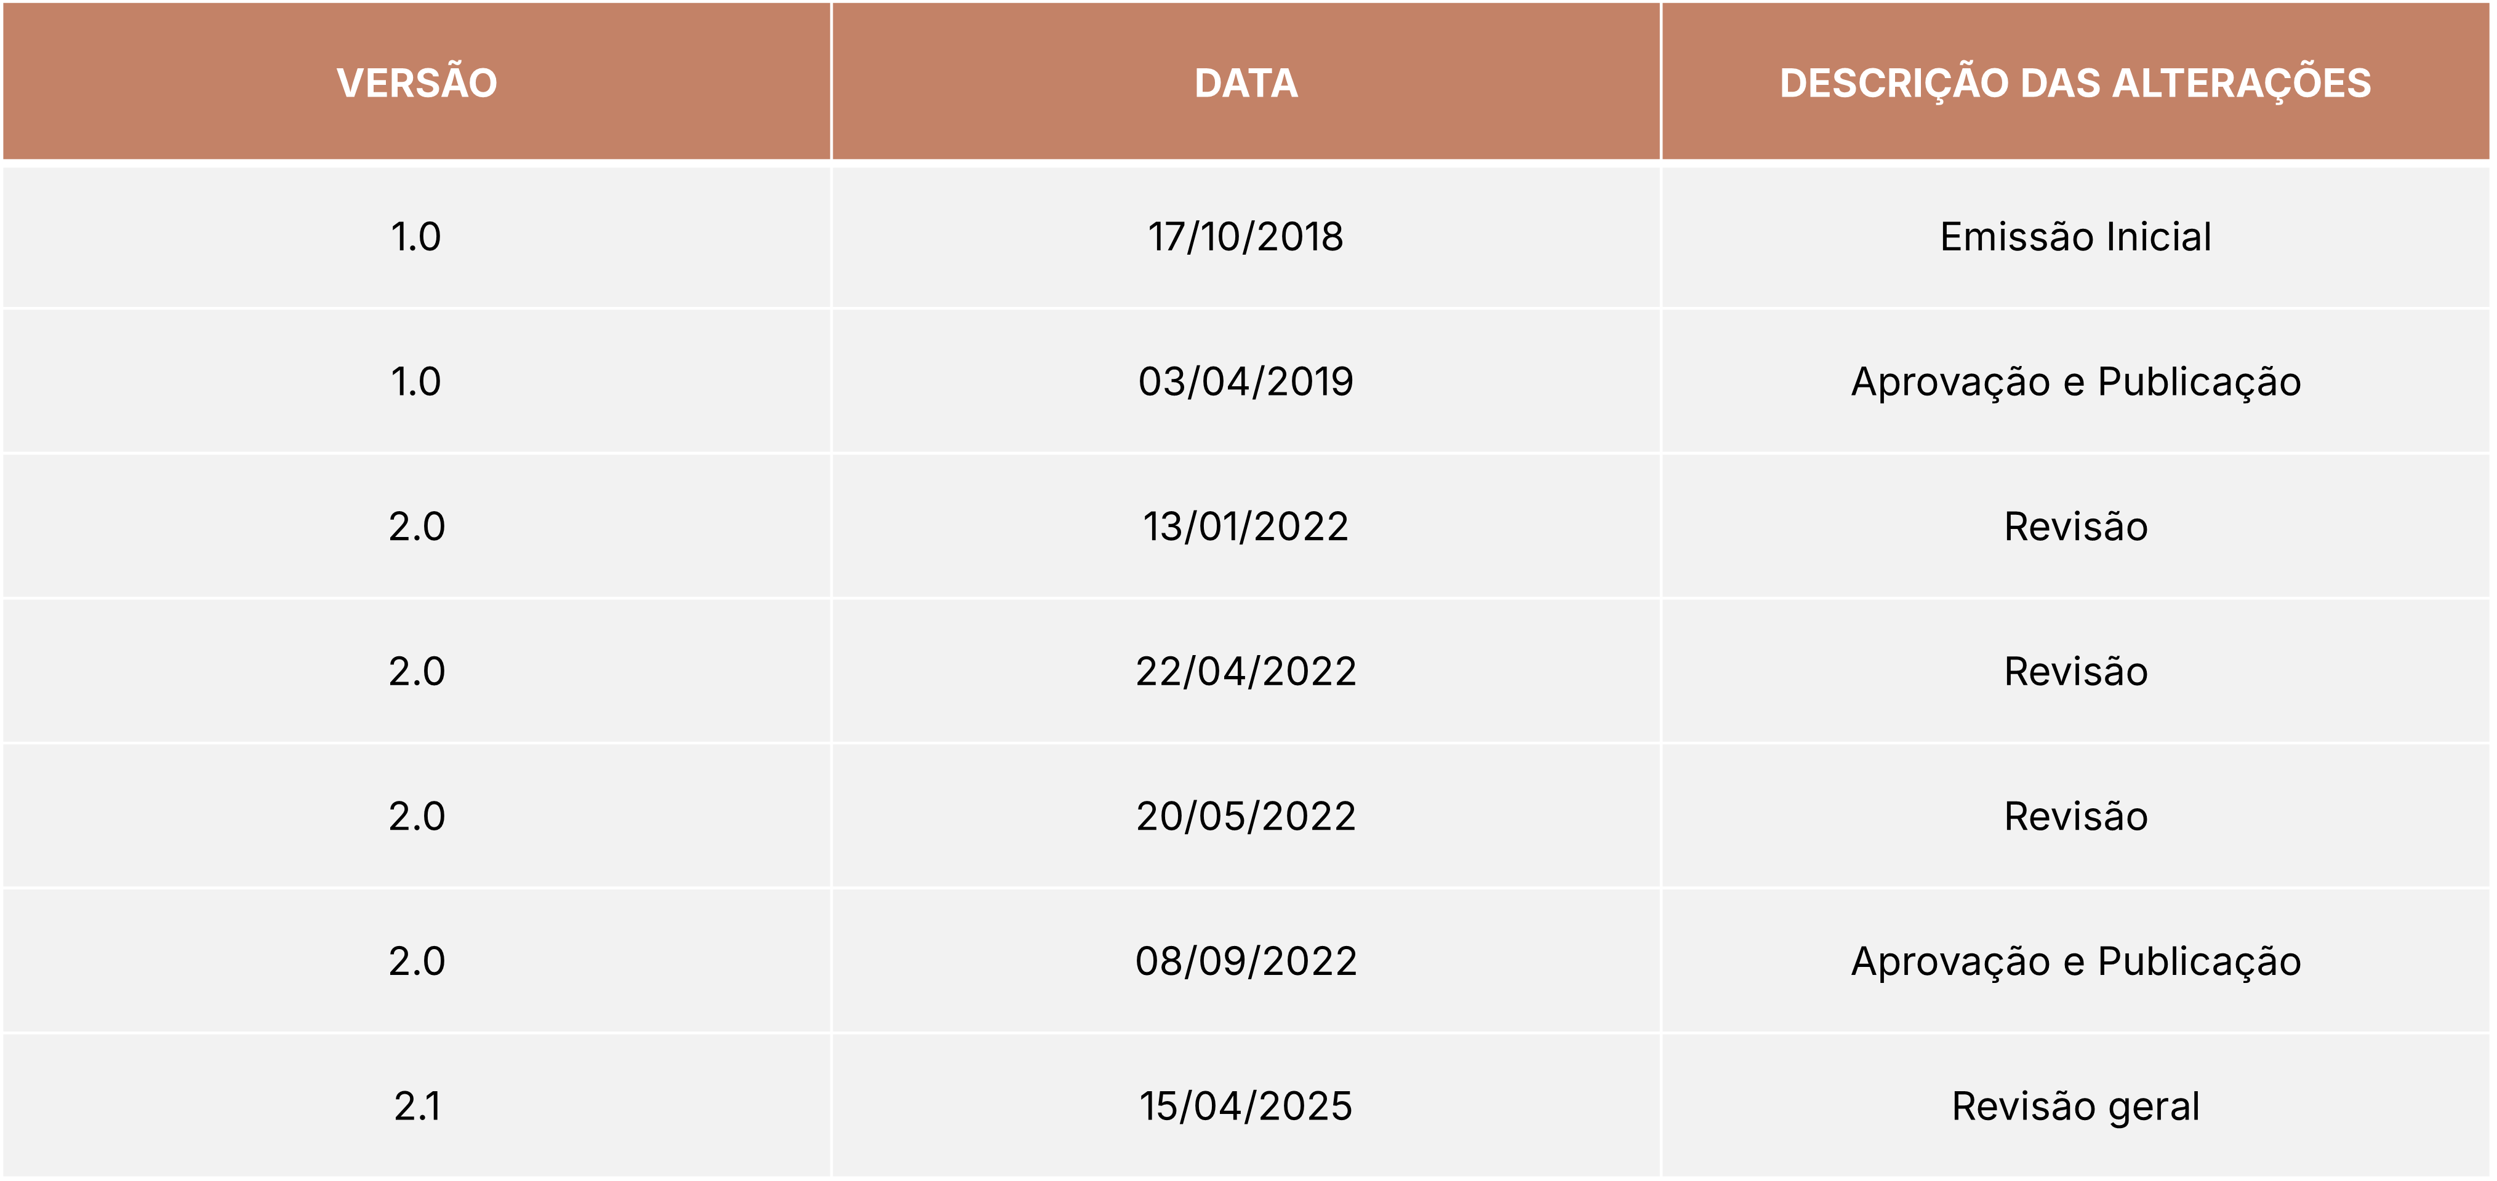The width and height of the screenshot is (2497, 1181).
Task: Click the date cell 08/09/2022
Action: click(1246, 961)
